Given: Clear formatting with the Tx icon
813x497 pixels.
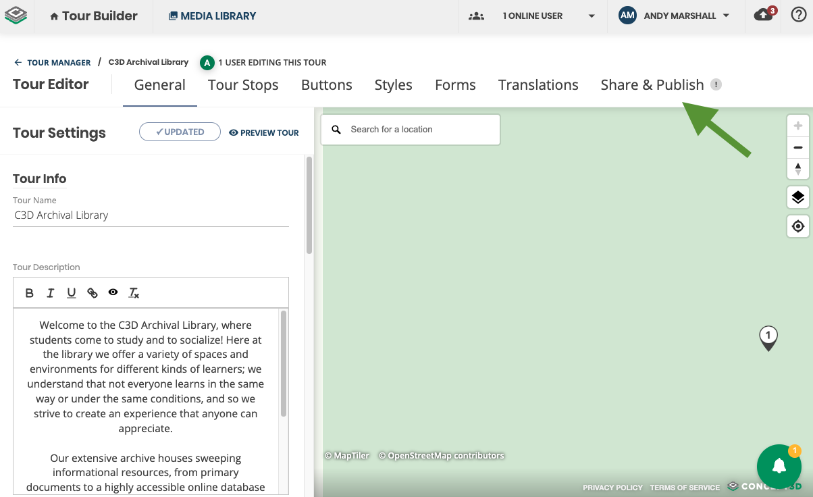Looking at the screenshot, I should pos(134,292).
